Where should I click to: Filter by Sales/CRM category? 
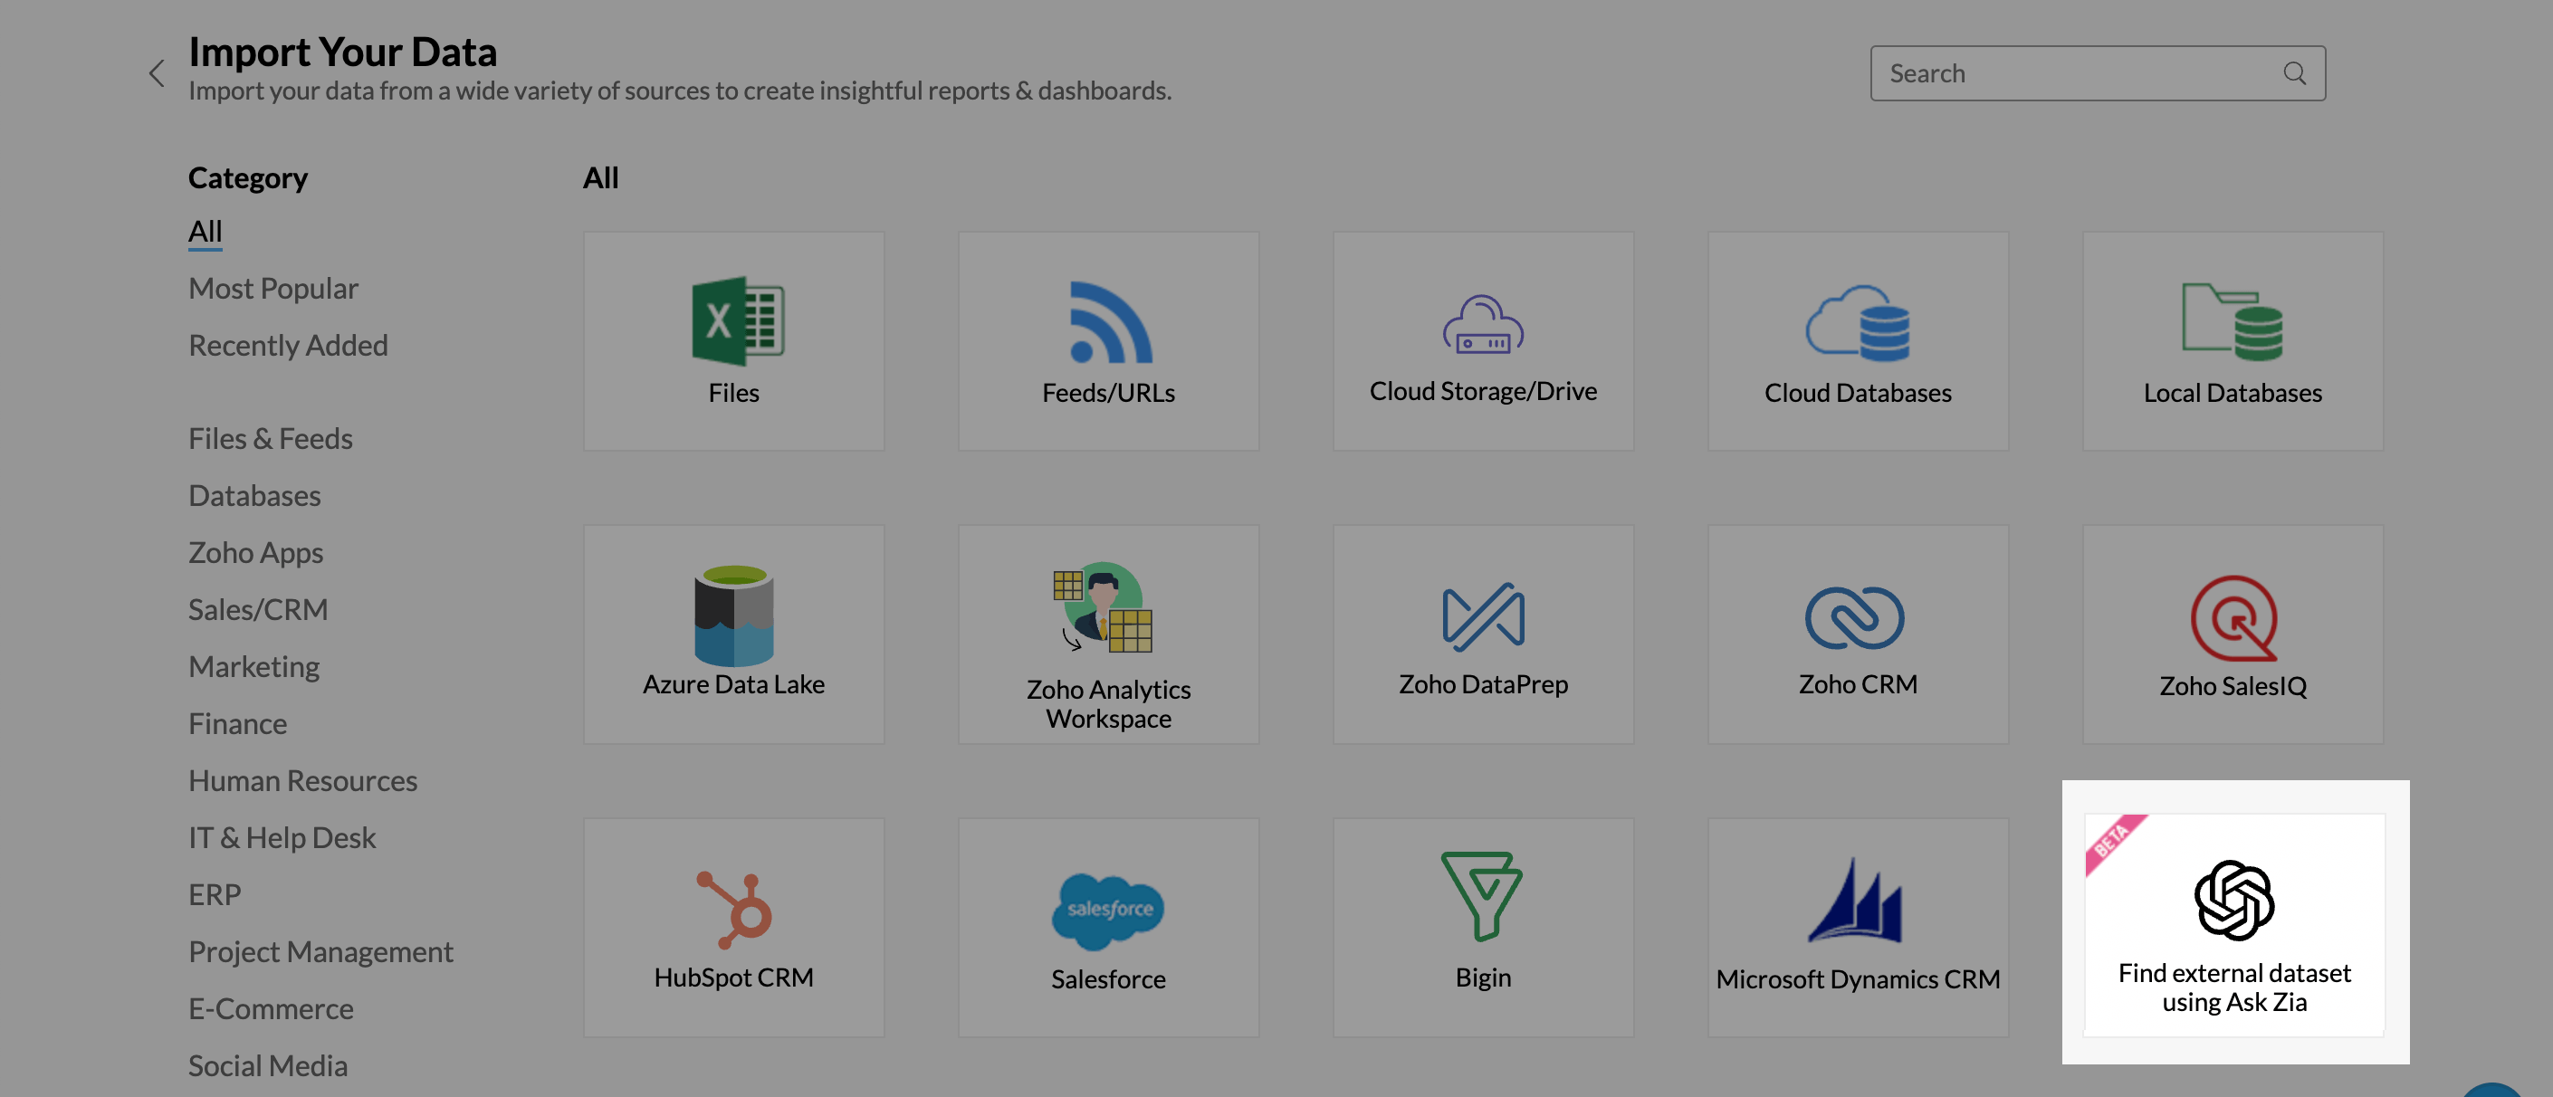pos(258,609)
